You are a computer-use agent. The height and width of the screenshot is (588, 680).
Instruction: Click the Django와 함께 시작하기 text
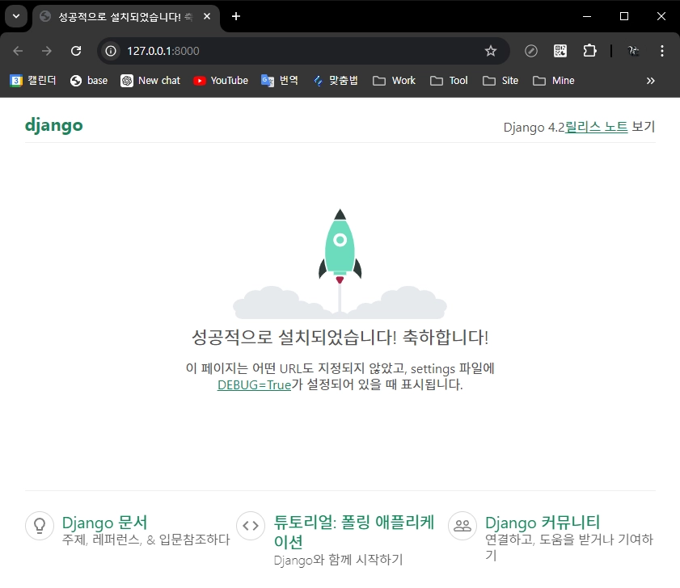(338, 560)
